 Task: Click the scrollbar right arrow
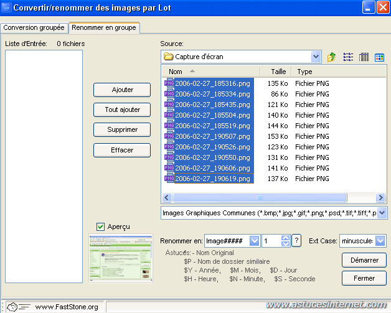[380, 198]
